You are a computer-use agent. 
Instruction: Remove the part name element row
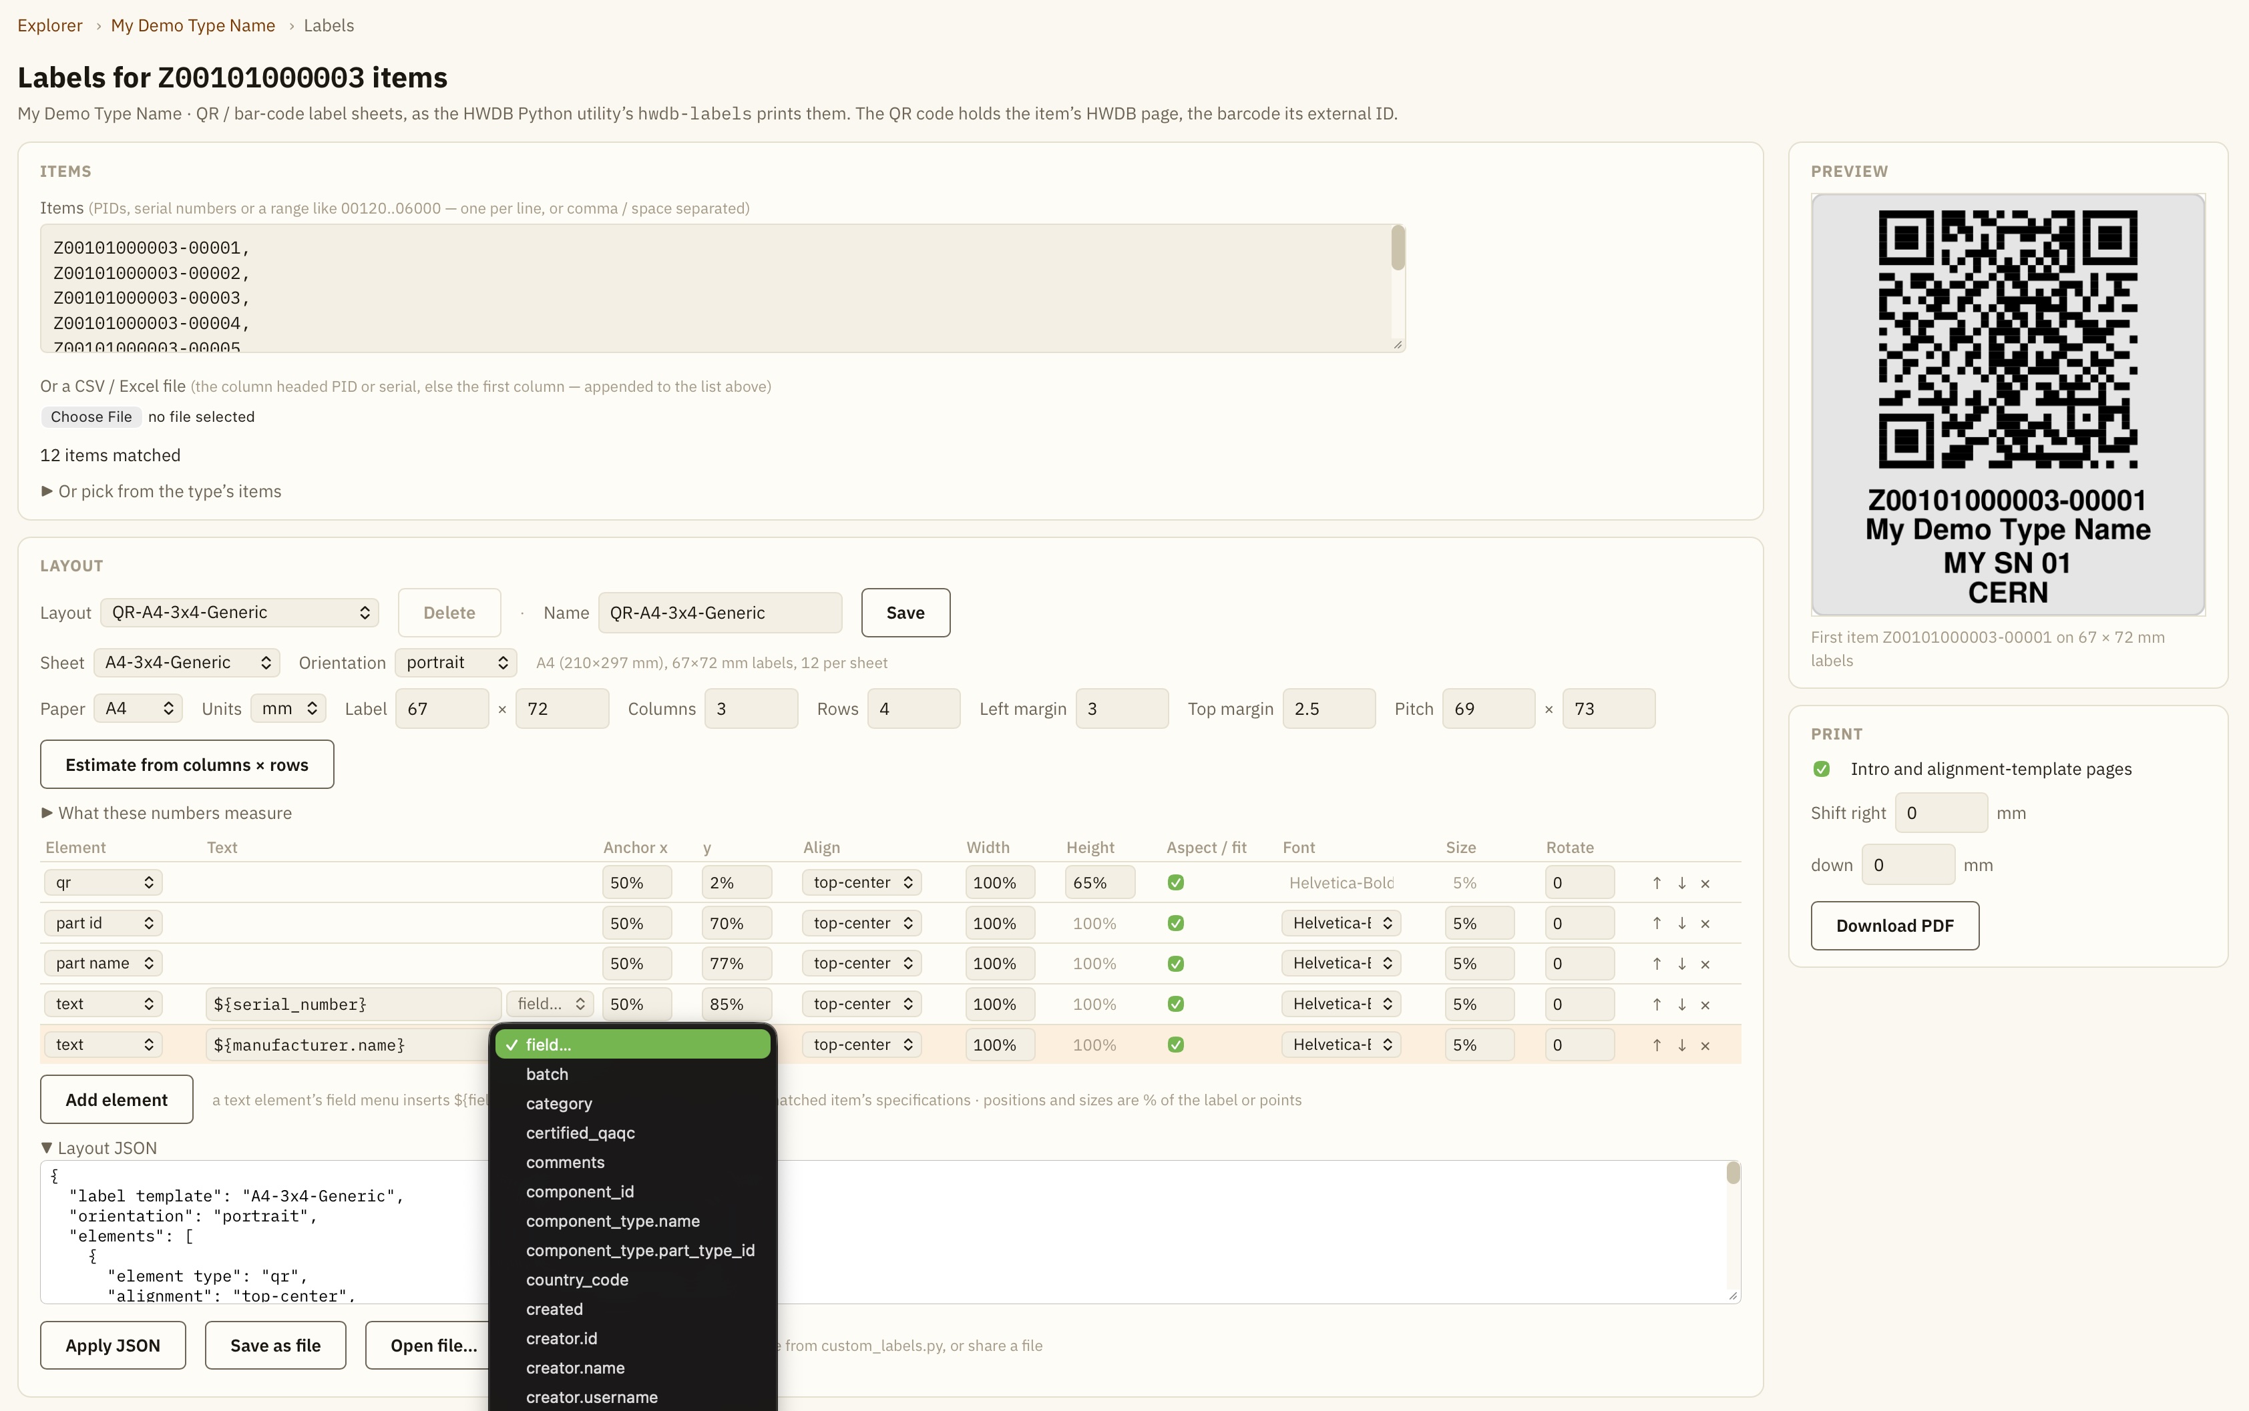pos(1705,964)
